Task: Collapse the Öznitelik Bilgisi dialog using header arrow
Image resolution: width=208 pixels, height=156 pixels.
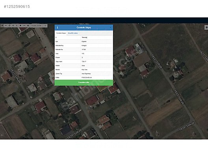Action: 111,28
